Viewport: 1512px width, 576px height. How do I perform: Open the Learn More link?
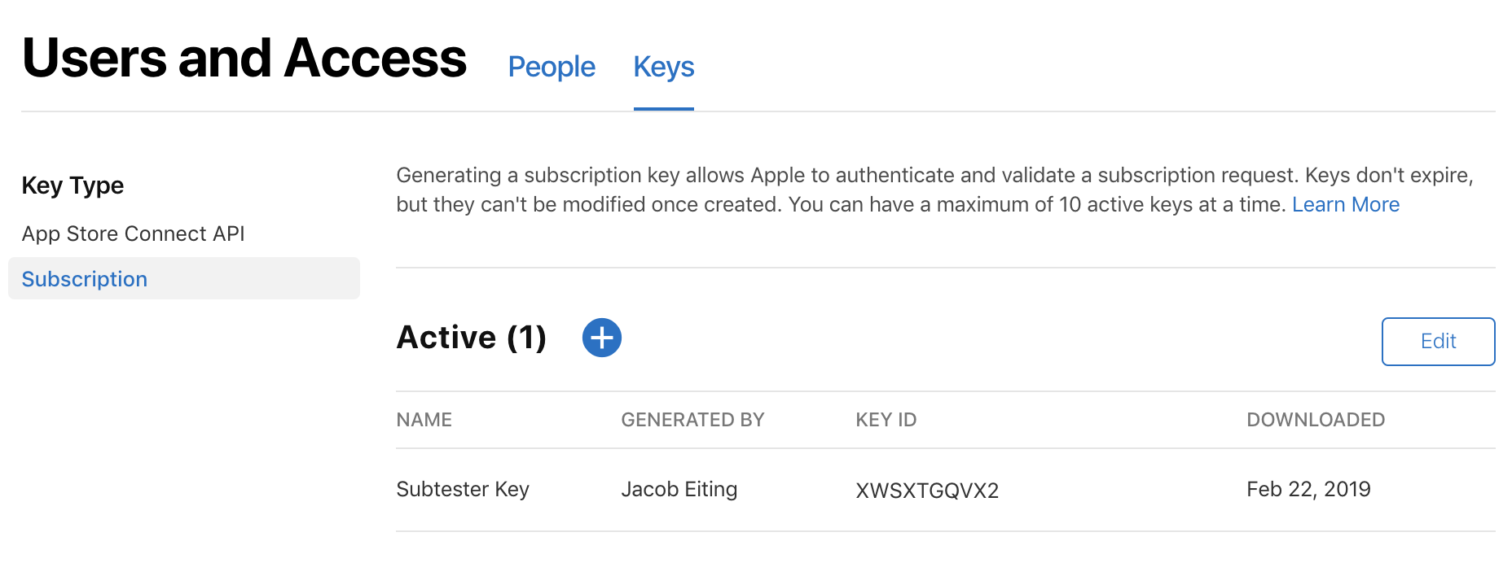pyautogui.click(x=1346, y=204)
